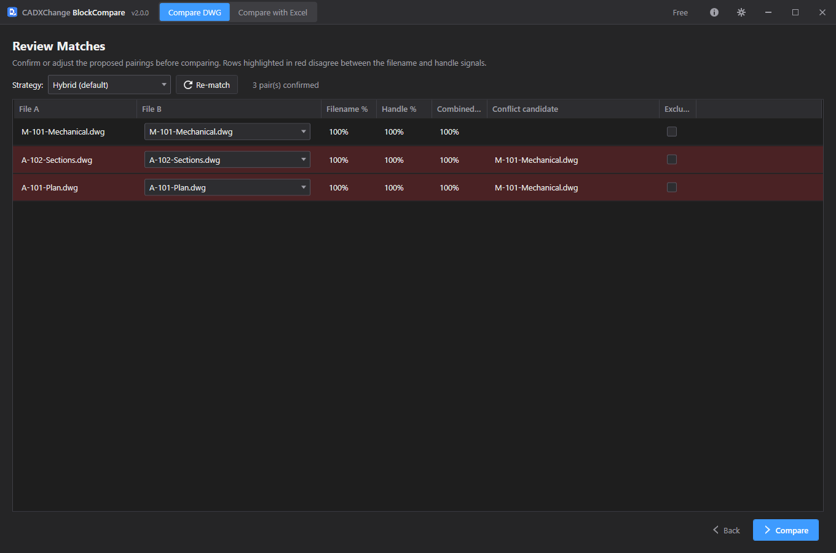Click Combined value in A-101-Plan.dwg row
The height and width of the screenshot is (553, 836).
tap(449, 187)
